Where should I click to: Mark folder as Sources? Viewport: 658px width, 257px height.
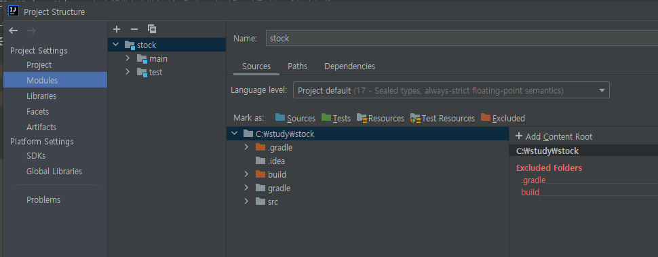(x=296, y=118)
